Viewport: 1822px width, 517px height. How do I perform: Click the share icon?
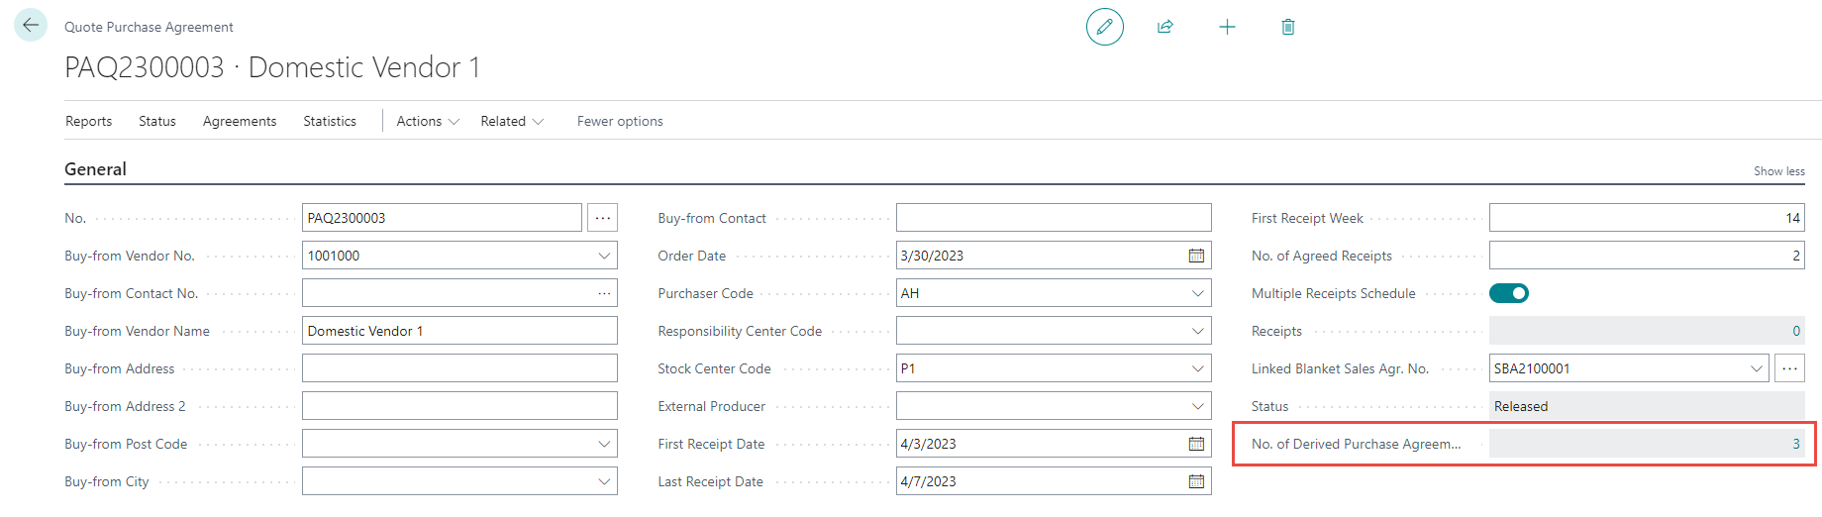1165,27
